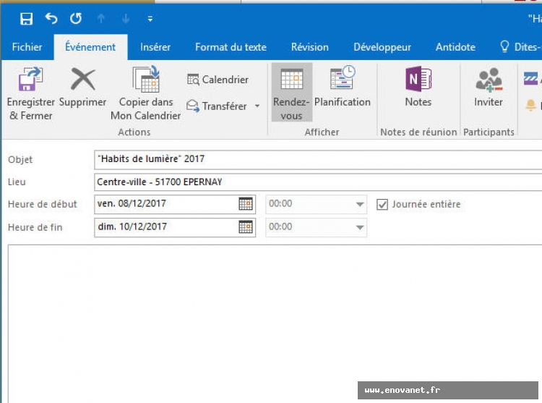Click the Transférer envelope button
The width and height of the screenshot is (542, 403).
[x=217, y=106]
